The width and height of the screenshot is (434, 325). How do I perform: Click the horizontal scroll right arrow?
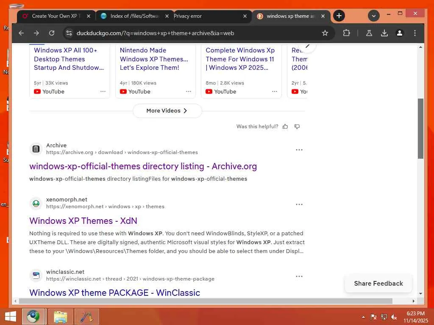point(414,301)
